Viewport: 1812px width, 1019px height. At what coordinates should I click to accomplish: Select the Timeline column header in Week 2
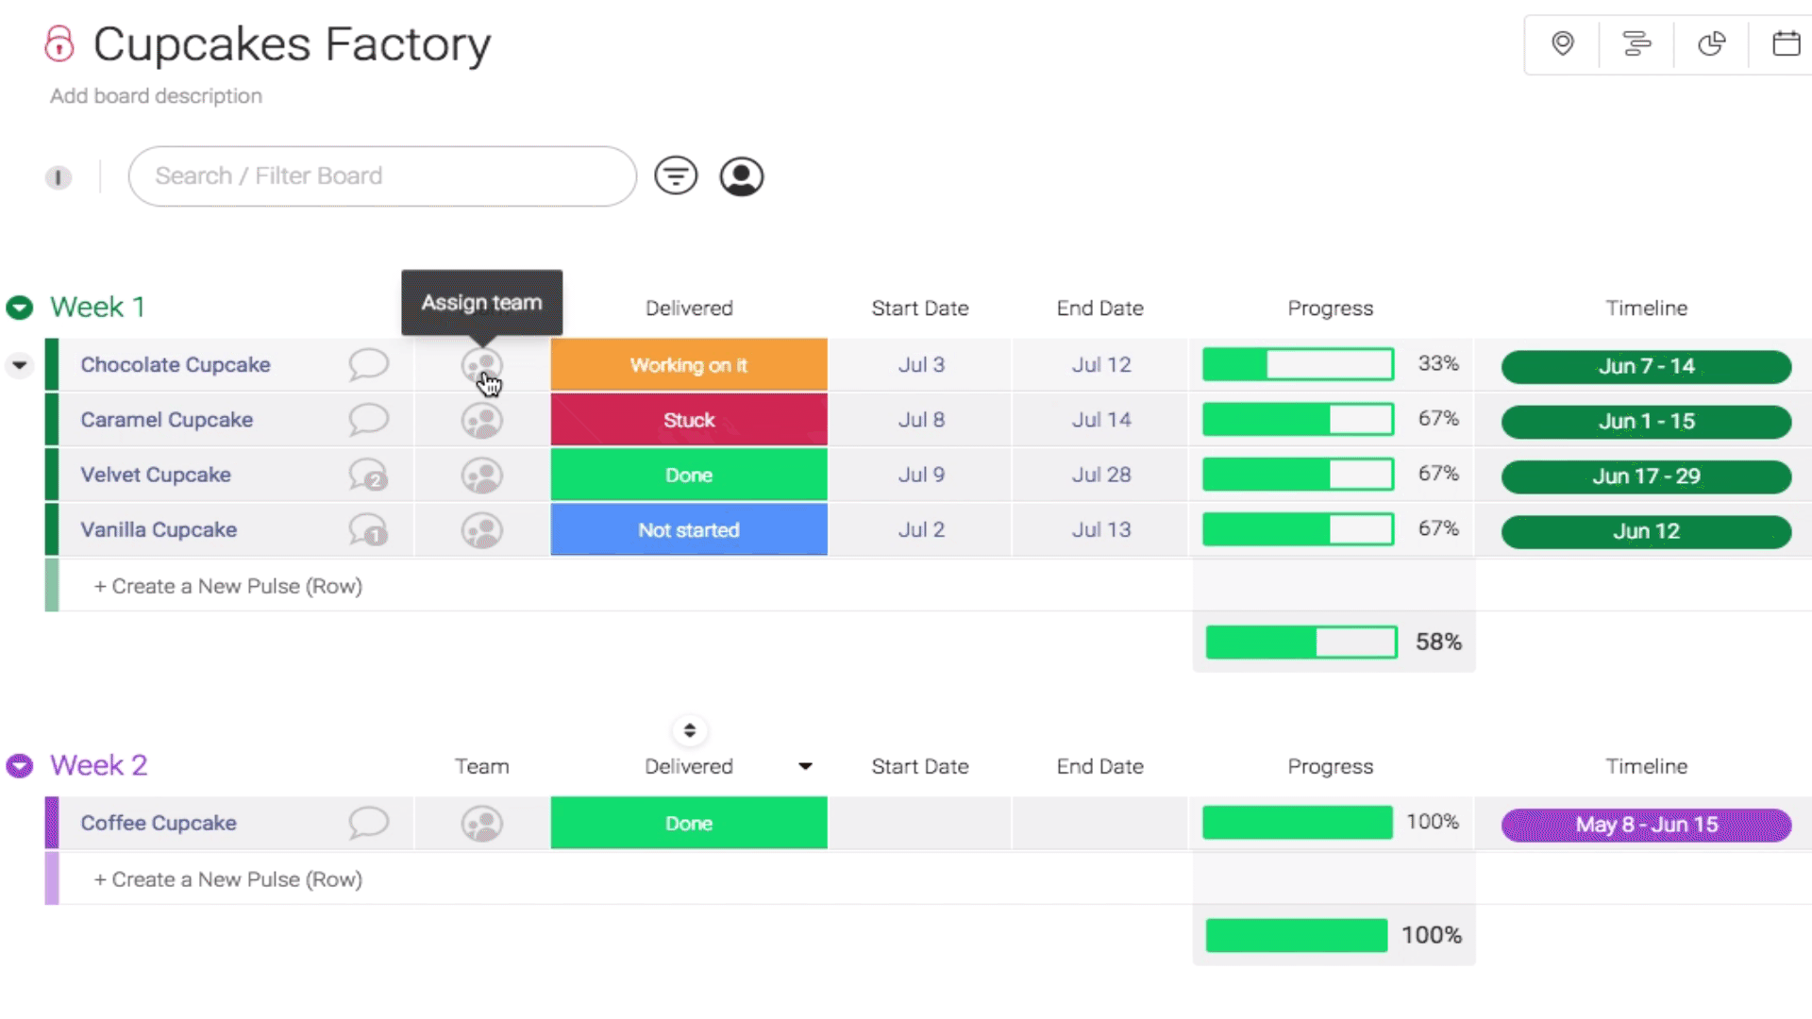(x=1646, y=766)
